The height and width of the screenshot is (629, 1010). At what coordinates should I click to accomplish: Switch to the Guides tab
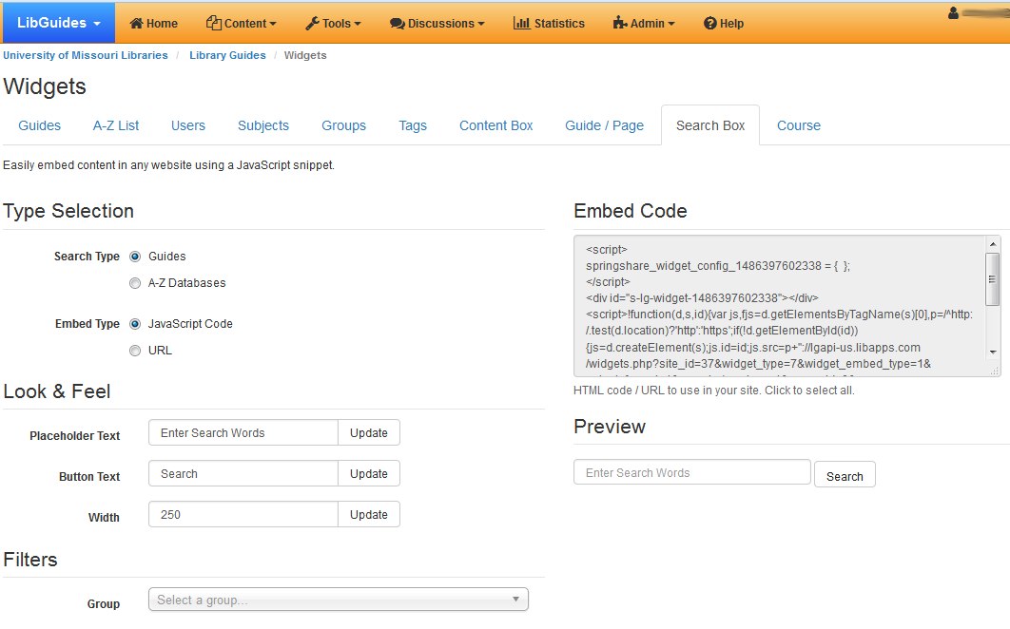pyautogui.click(x=39, y=125)
